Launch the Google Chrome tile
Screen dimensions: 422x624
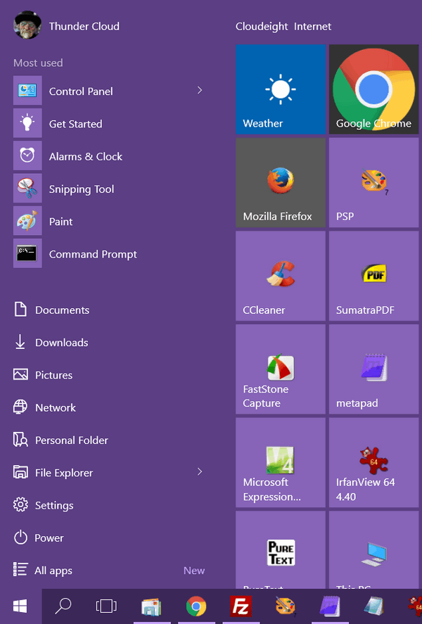pos(373,89)
